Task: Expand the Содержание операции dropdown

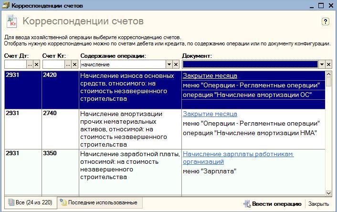Action: point(169,64)
